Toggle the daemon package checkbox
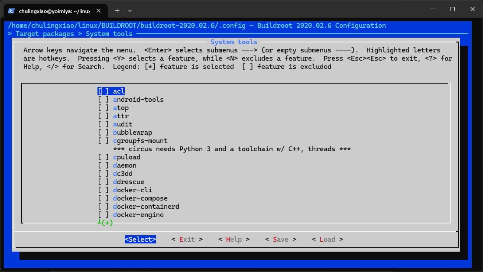This screenshot has width=483, height=272. tap(103, 165)
